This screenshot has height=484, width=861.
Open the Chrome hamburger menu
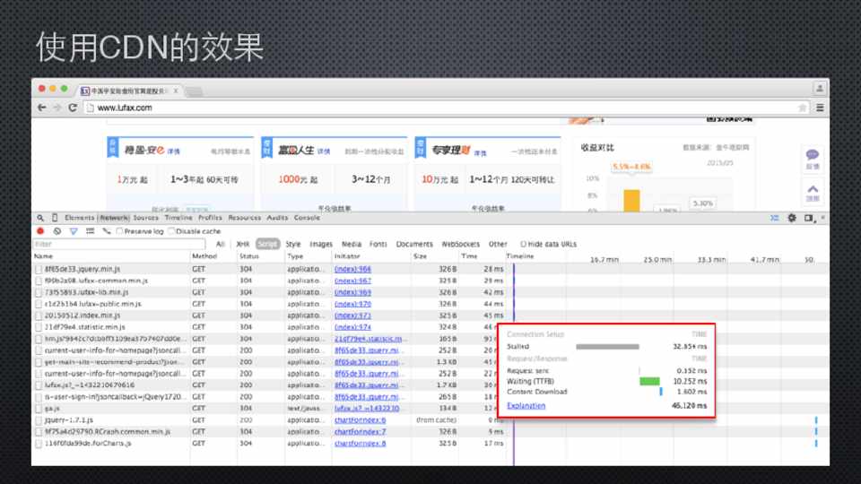(x=820, y=108)
